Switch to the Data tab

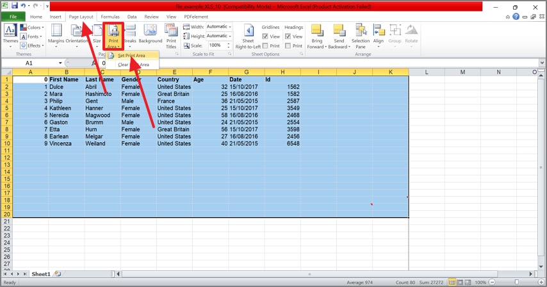[x=132, y=17]
